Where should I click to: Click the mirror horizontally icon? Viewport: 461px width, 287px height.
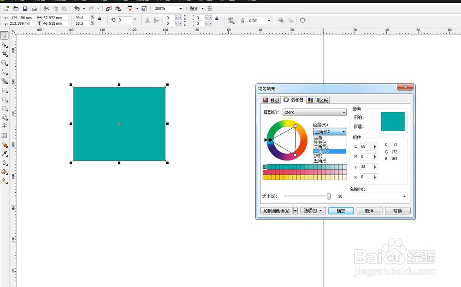(x=148, y=20)
